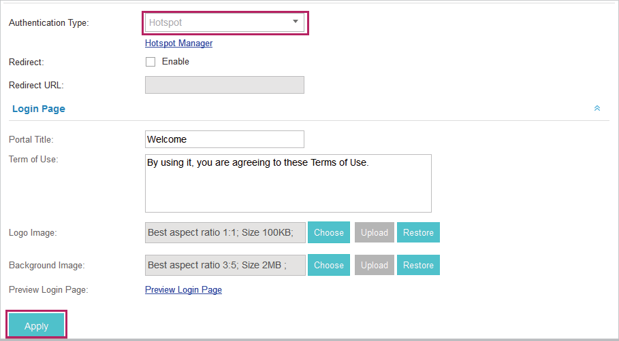Apply the portal settings
619x341 pixels.
point(36,325)
